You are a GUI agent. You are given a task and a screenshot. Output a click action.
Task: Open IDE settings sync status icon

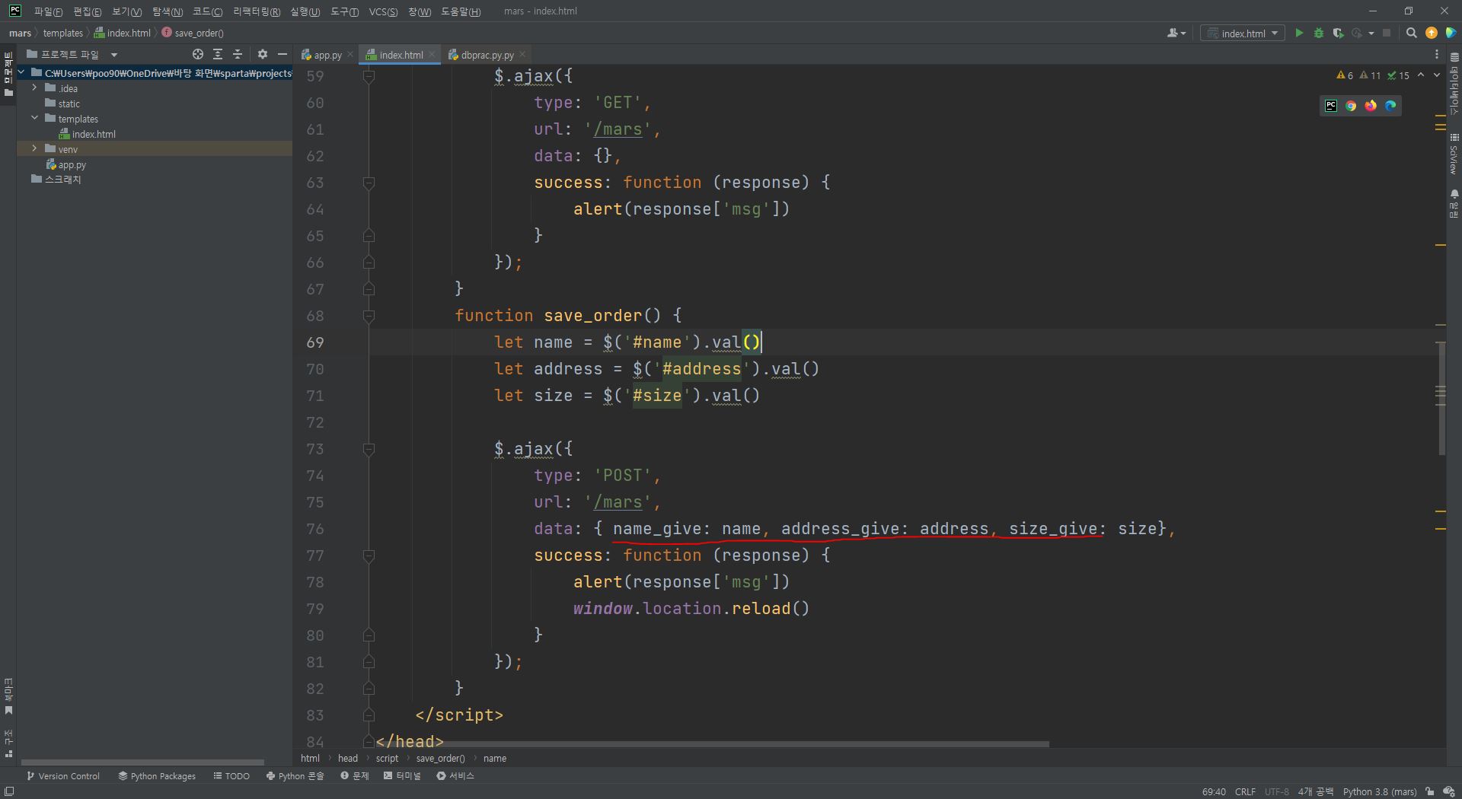click(x=1449, y=792)
